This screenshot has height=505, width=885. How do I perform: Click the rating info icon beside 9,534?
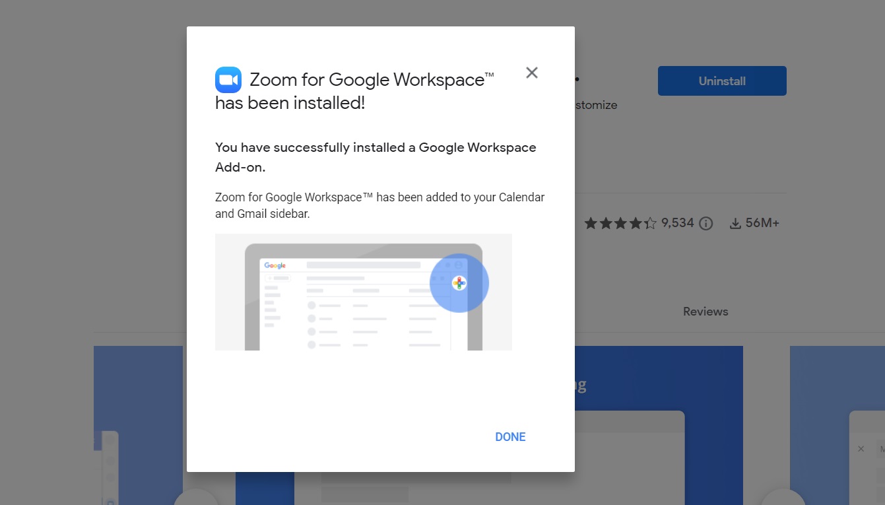coord(705,223)
